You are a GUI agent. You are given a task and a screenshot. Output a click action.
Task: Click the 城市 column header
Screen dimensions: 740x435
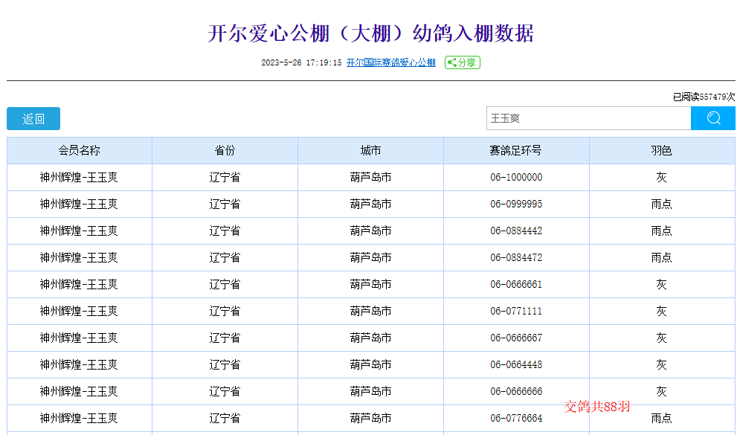point(370,151)
